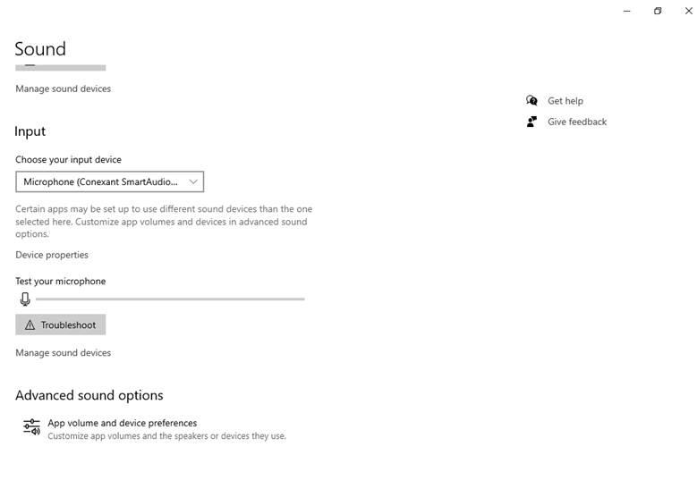Viewport: 697px width, 489px height.
Task: Click the Troubleshoot button label under microphone test
Action: pos(69,325)
